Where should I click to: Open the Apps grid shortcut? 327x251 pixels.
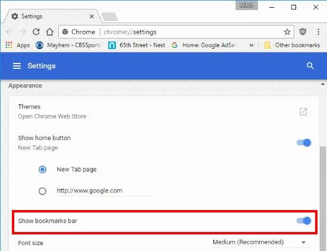point(17,45)
